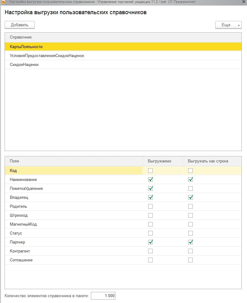
Task: Select the Соглашение field name
Action: 21,260
